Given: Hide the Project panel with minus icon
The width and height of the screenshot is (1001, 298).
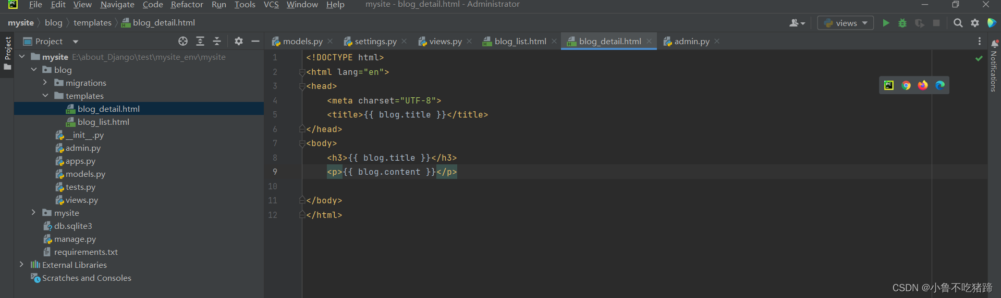Looking at the screenshot, I should point(255,41).
